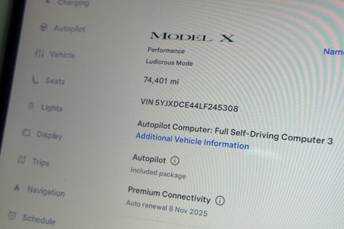Click the Trips route icon

pos(22,160)
